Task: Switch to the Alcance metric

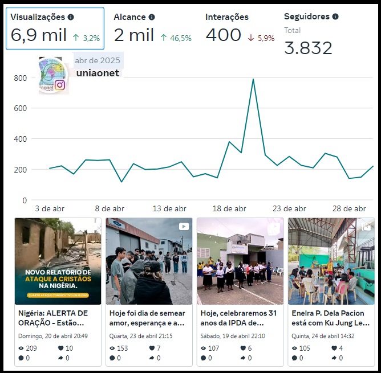Action: tap(152, 28)
